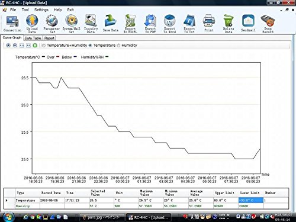Switch to the Report tab
Viewport: 296px width, 222px height.
point(49,38)
